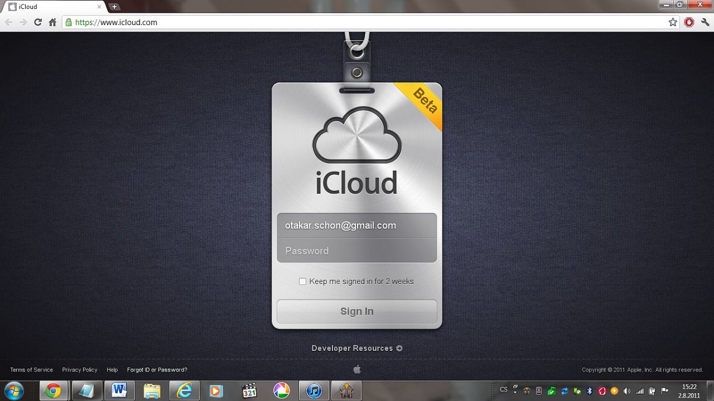The height and width of the screenshot is (401, 714).
Task: Open iTunes from the taskbar
Action: tap(313, 391)
